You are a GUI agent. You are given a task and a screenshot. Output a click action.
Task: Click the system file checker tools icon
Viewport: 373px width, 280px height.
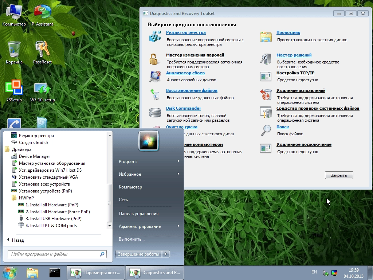coord(266,112)
